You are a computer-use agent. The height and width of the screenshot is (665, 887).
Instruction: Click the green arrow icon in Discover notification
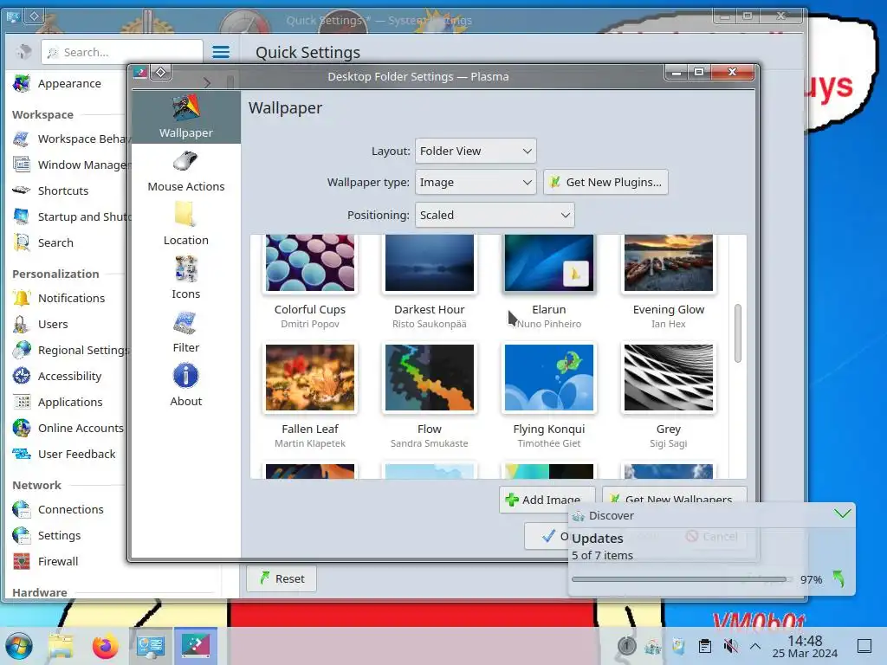(x=838, y=578)
